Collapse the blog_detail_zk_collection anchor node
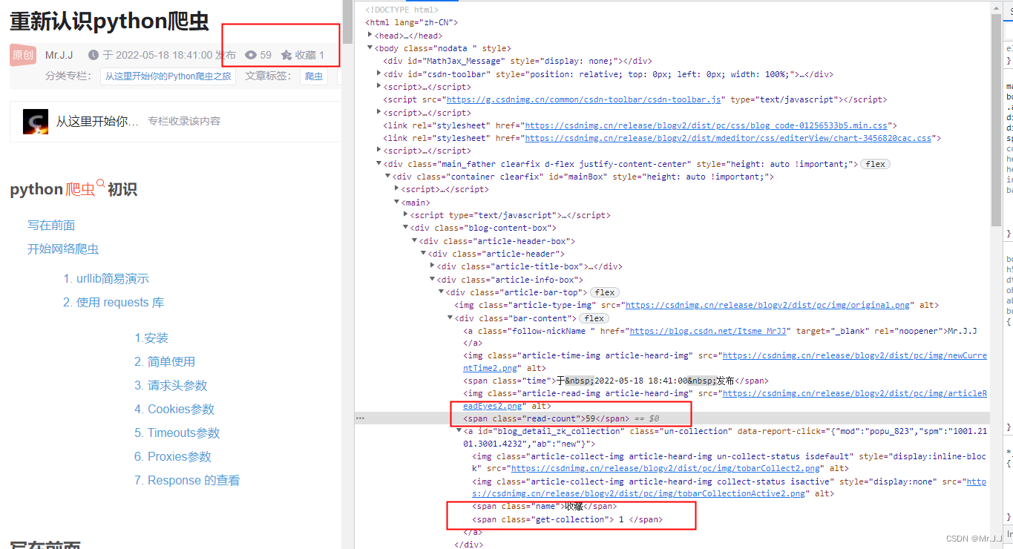This screenshot has width=1013, height=549. click(459, 431)
